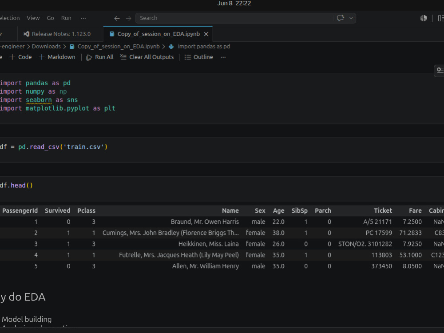444x333 pixels.
Task: Open the notebook Outline
Action: pos(199,57)
